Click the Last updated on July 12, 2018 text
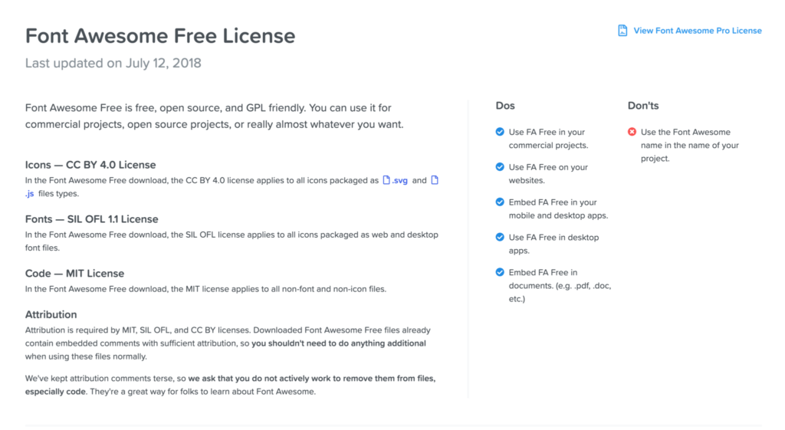The image size is (785, 430). point(113,63)
